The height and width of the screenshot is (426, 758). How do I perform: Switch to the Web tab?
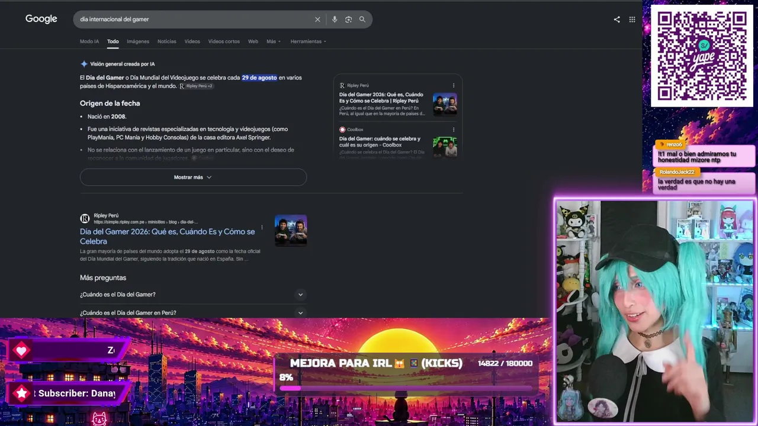point(253,41)
